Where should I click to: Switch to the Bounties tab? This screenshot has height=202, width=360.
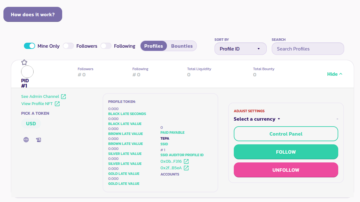[182, 46]
